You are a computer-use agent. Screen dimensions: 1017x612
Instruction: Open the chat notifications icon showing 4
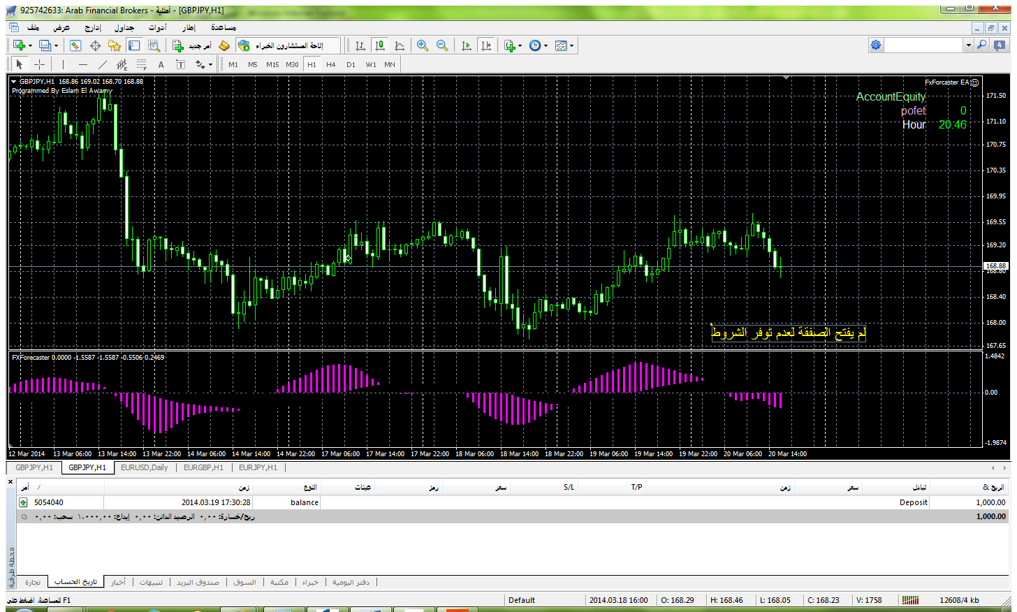(x=1000, y=45)
